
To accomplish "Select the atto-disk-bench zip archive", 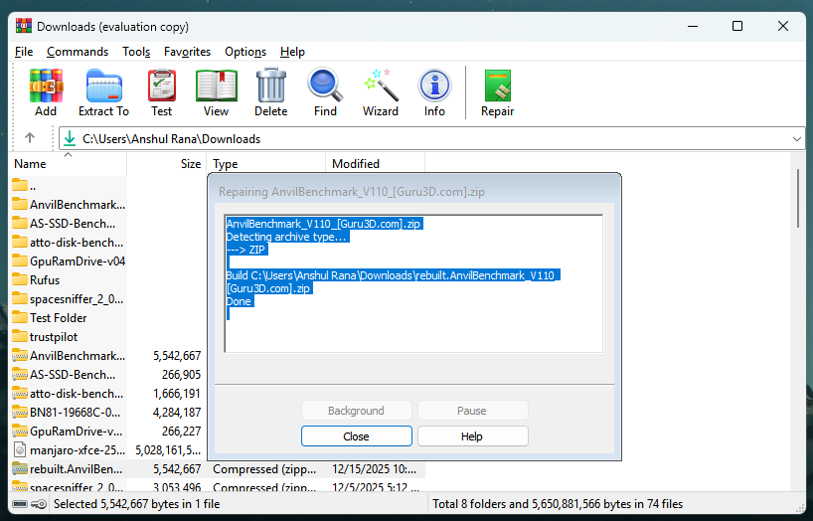I will [69, 394].
